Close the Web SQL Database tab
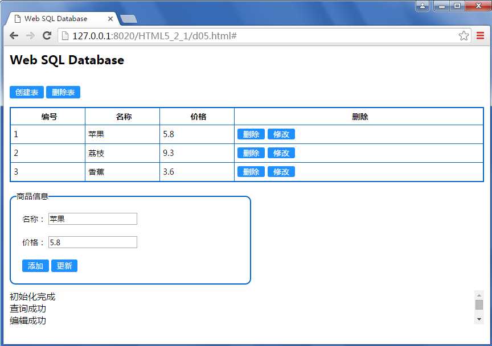This screenshot has width=492, height=346. (x=110, y=19)
